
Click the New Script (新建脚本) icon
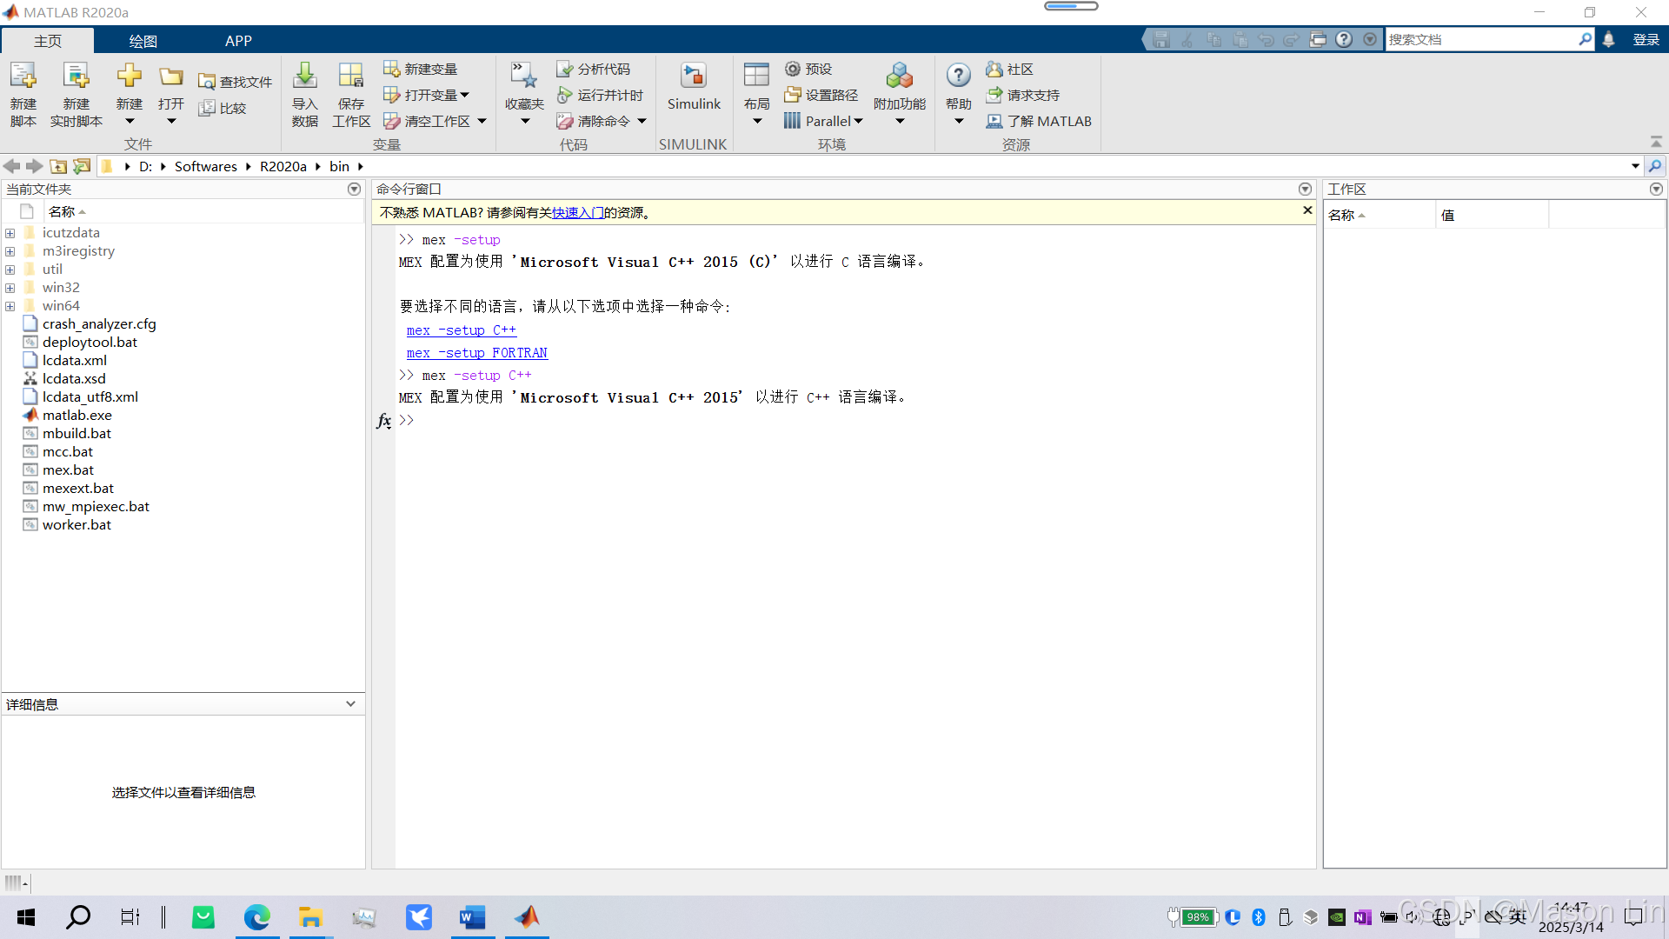point(23,77)
